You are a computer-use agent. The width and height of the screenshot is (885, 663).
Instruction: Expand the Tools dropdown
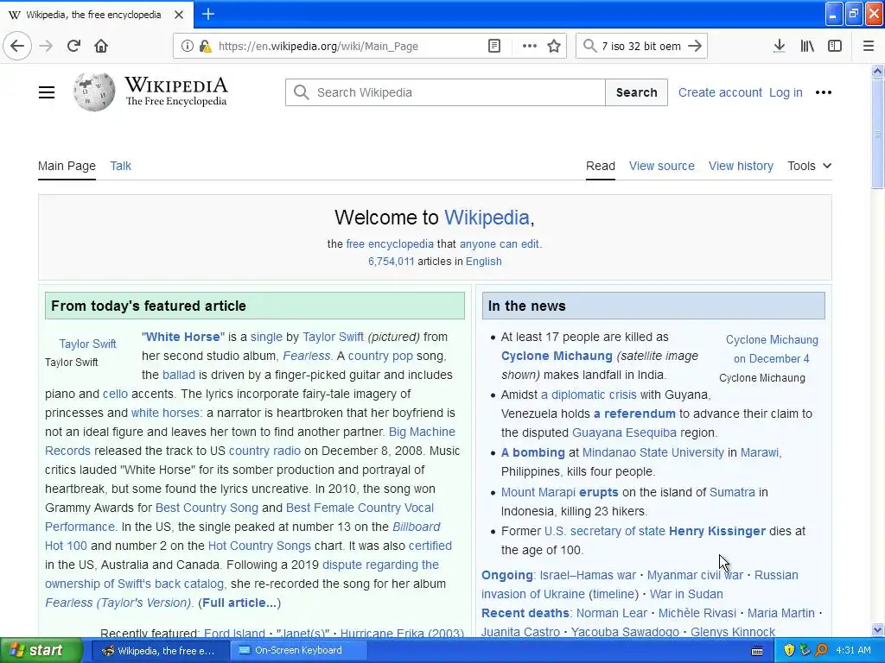(809, 166)
